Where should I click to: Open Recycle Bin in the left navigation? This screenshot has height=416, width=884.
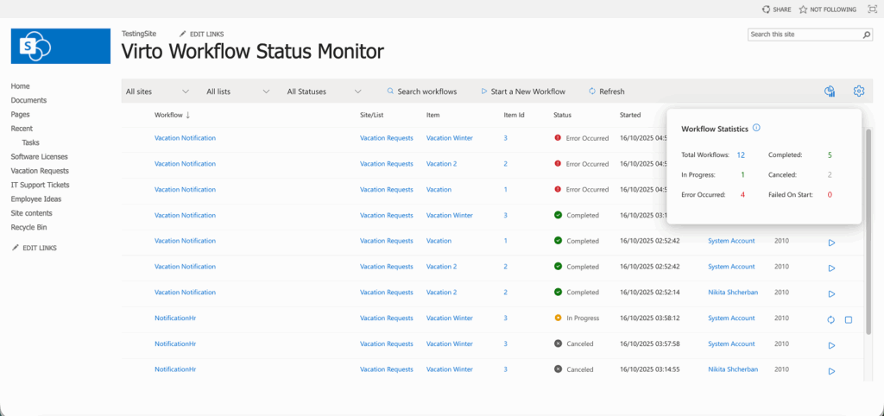(x=28, y=227)
